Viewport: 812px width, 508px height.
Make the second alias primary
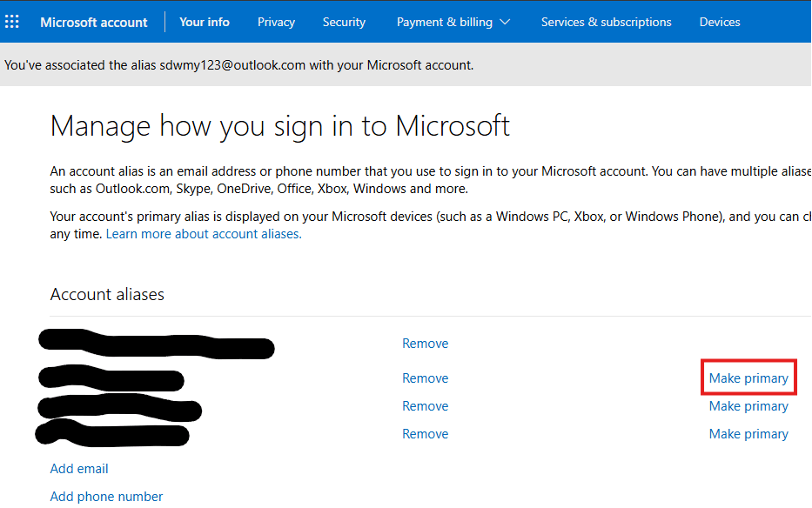[748, 378]
